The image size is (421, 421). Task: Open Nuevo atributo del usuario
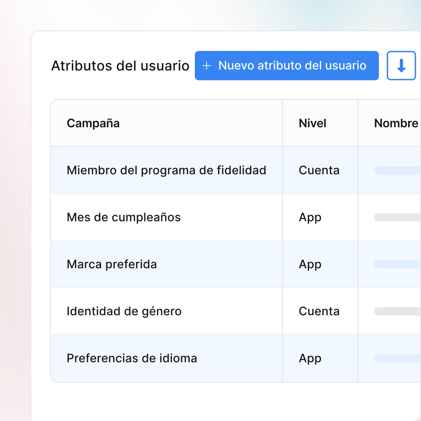click(x=287, y=66)
